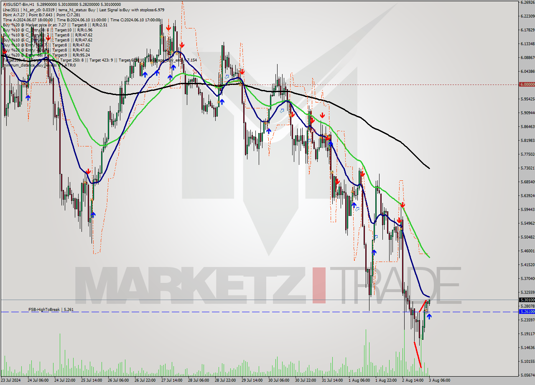Image resolution: width=535 pixels, height=385 pixels.
Task: Click the 5.50482 price axis label
Action: pos(528,237)
